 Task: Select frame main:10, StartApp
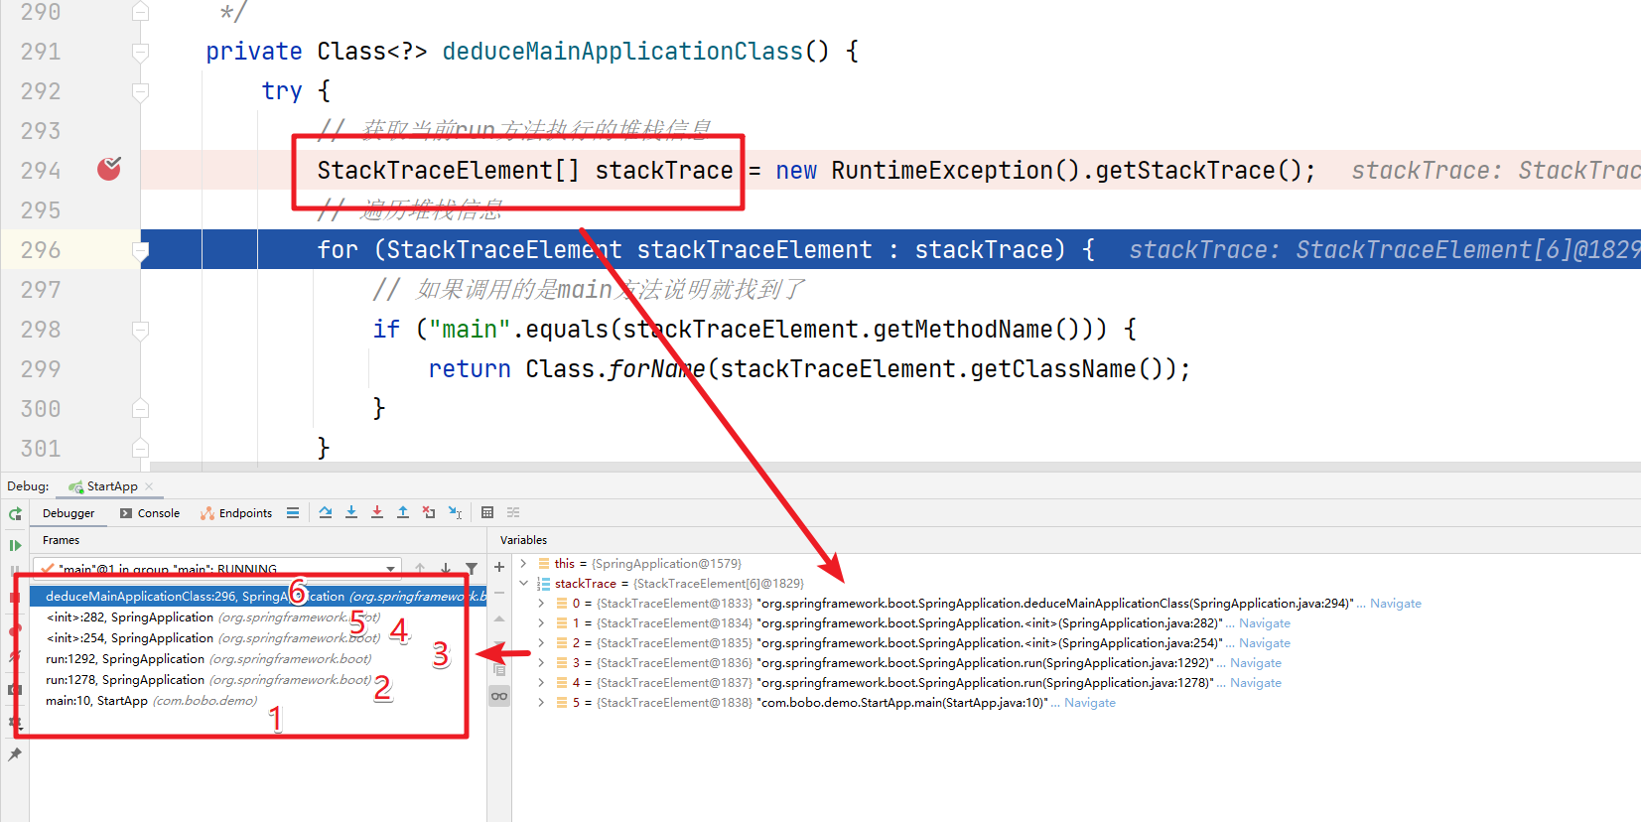click(x=258, y=700)
